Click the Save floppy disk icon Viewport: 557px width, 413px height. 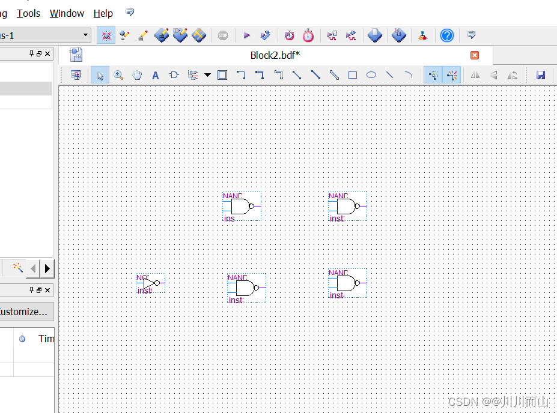tap(541, 75)
